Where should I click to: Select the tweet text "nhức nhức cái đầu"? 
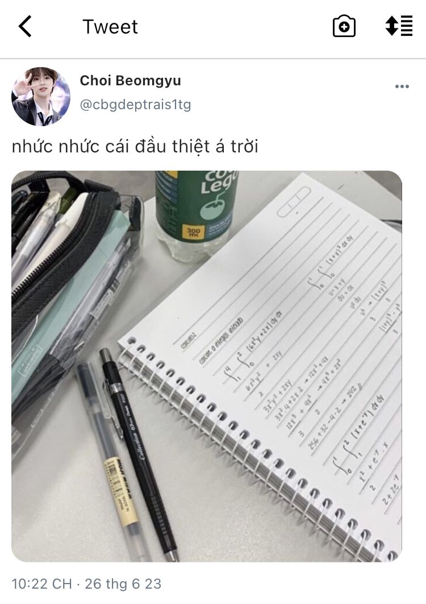tap(91, 146)
